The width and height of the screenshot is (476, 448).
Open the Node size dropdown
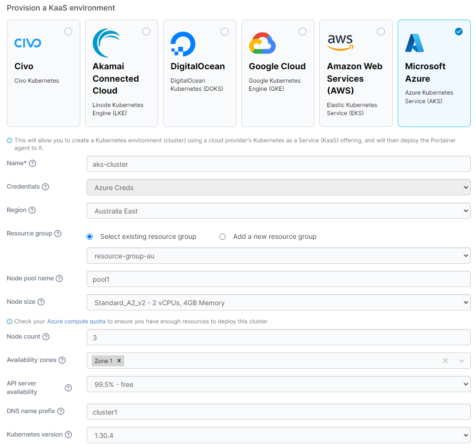pyautogui.click(x=278, y=302)
